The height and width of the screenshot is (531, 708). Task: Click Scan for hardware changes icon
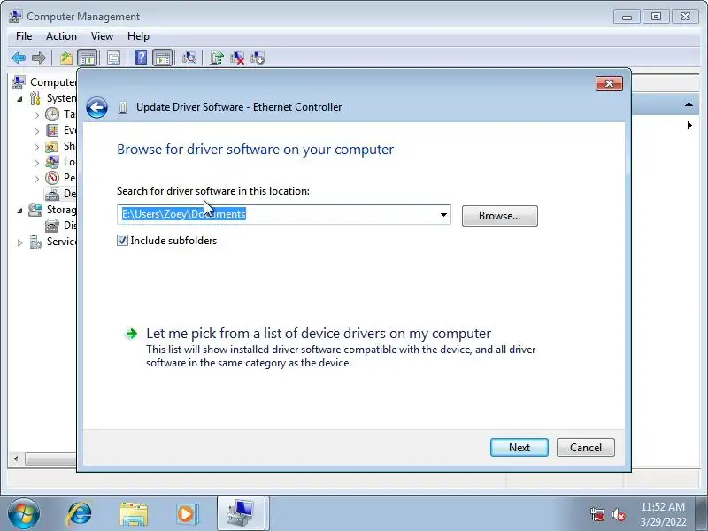pos(189,58)
